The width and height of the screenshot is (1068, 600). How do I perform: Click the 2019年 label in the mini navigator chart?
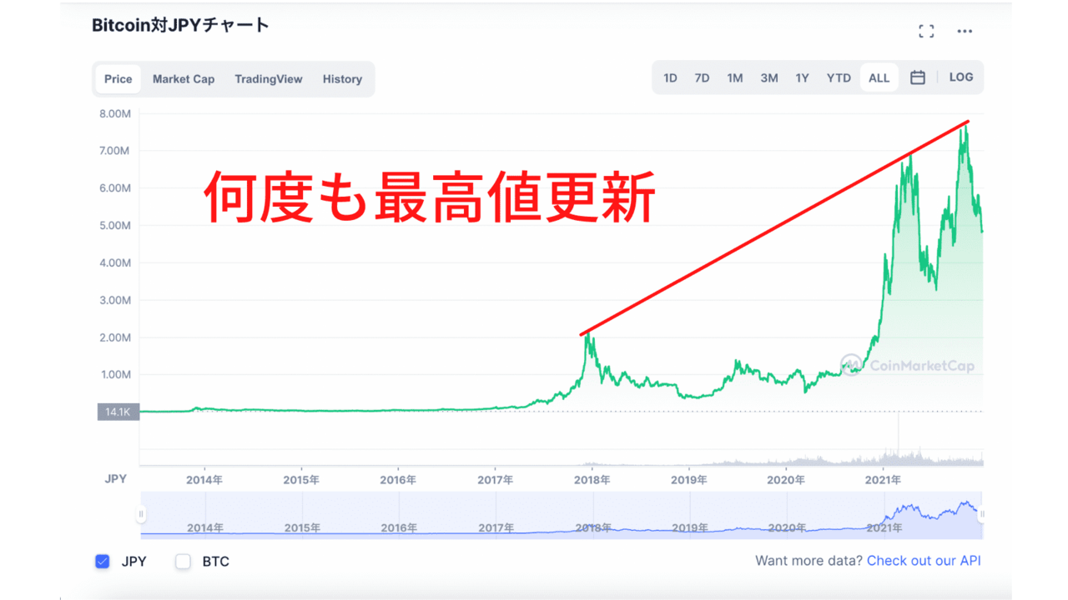tap(690, 528)
